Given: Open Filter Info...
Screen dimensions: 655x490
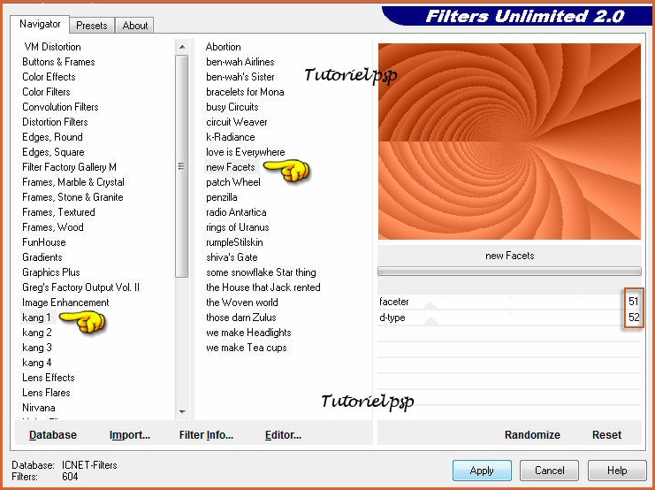Looking at the screenshot, I should point(206,435).
